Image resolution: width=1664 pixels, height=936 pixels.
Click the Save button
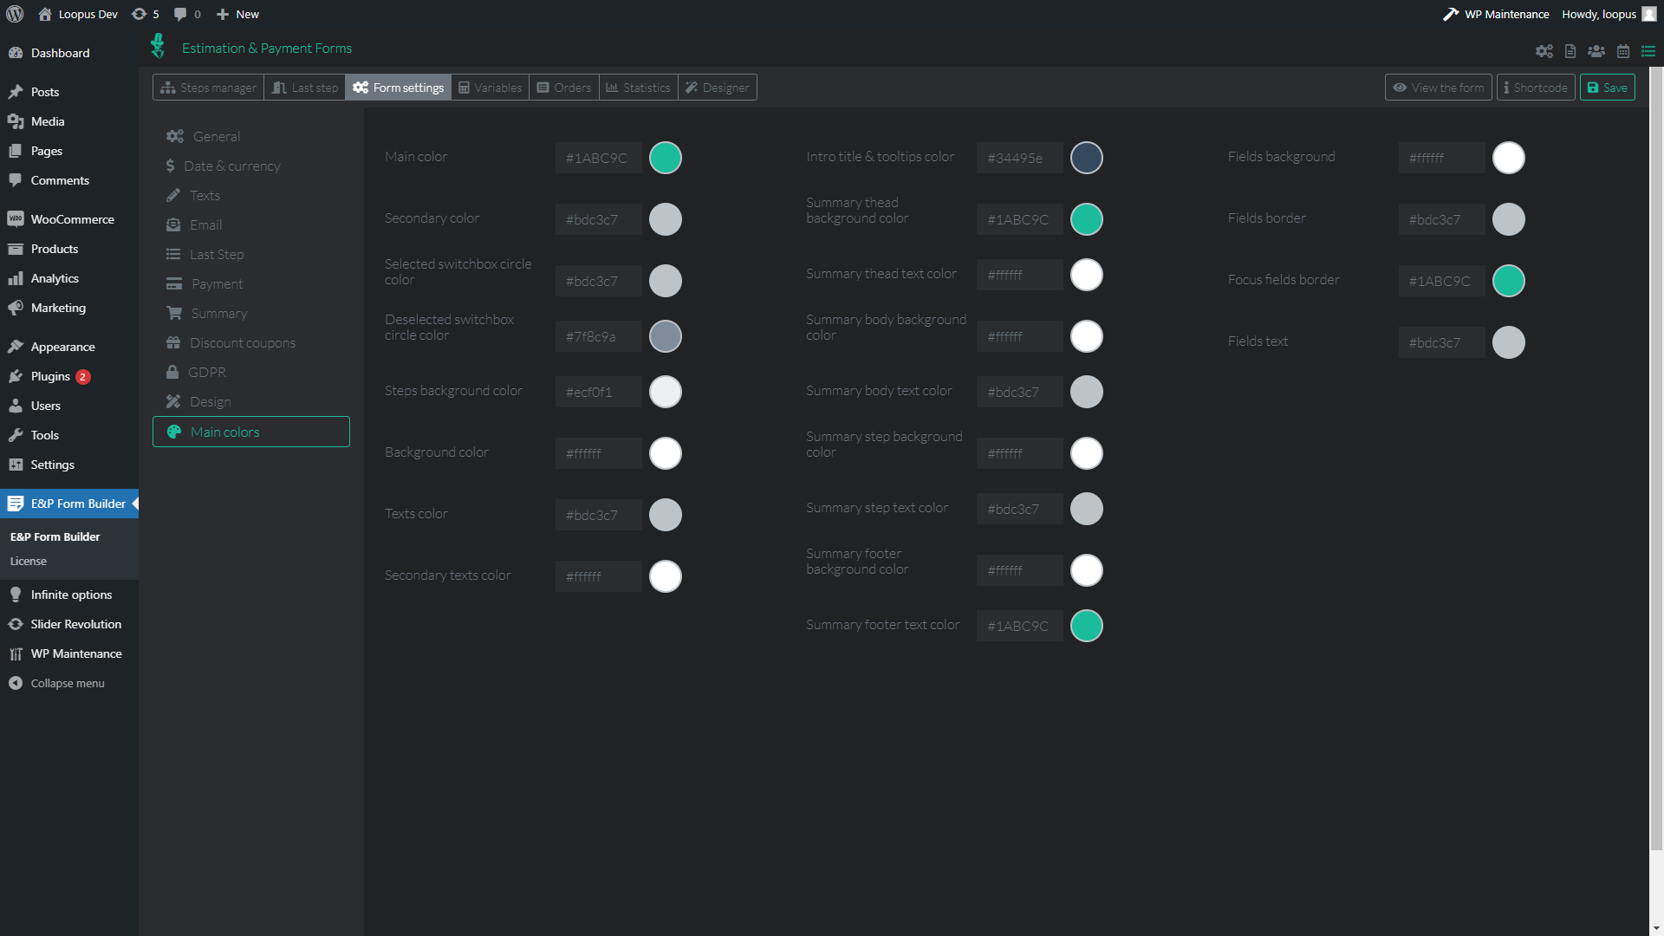click(x=1607, y=88)
